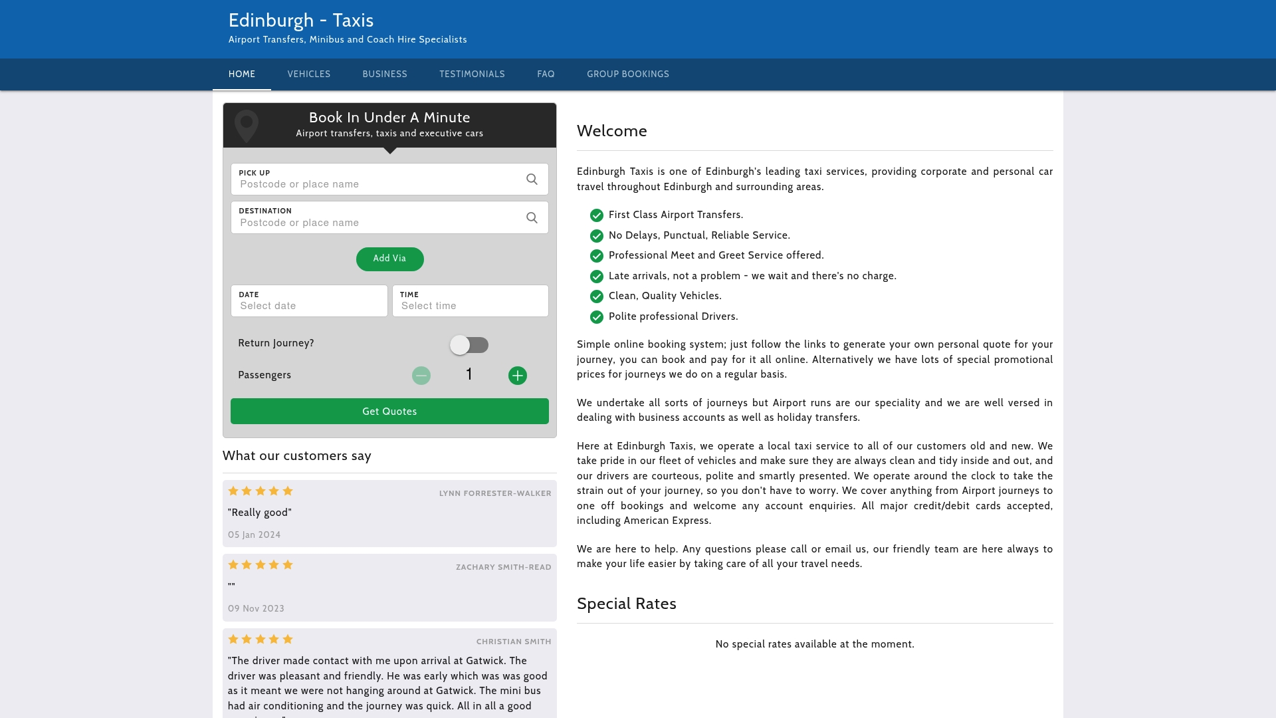The image size is (1276, 718).
Task: Switch to the VEHICLES tab
Action: tap(308, 74)
